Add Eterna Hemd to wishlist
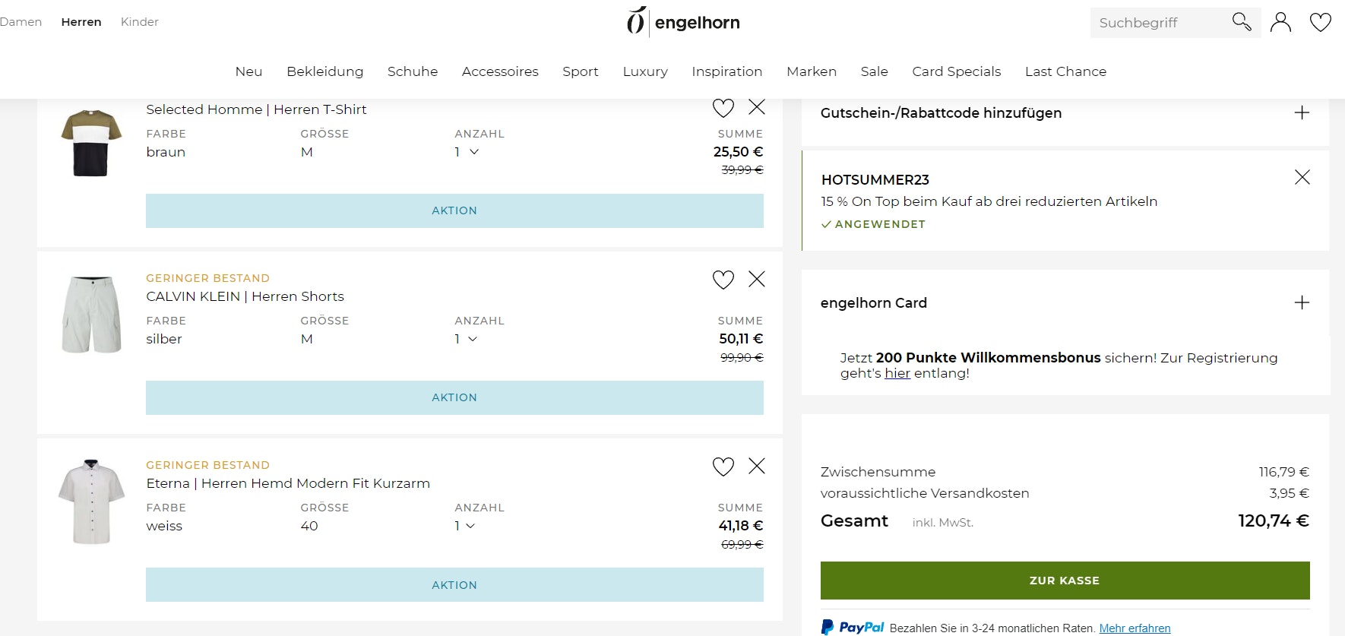This screenshot has height=636, width=1345. pos(723,467)
